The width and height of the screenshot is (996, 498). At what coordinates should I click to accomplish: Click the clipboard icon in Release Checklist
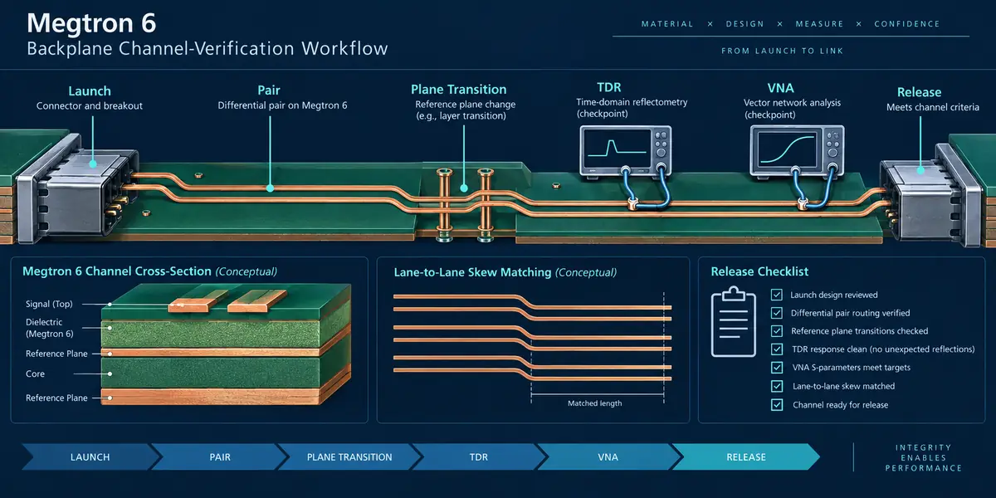pyautogui.click(x=732, y=320)
